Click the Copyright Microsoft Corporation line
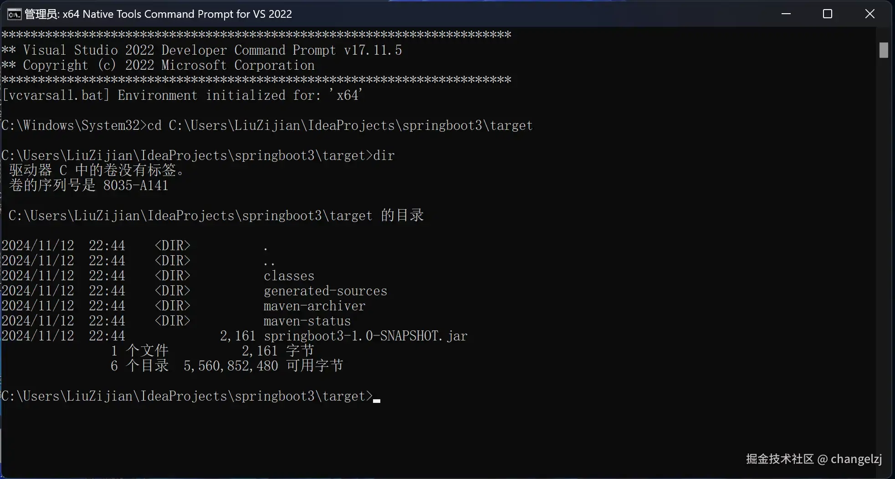The image size is (895, 479). (158, 65)
